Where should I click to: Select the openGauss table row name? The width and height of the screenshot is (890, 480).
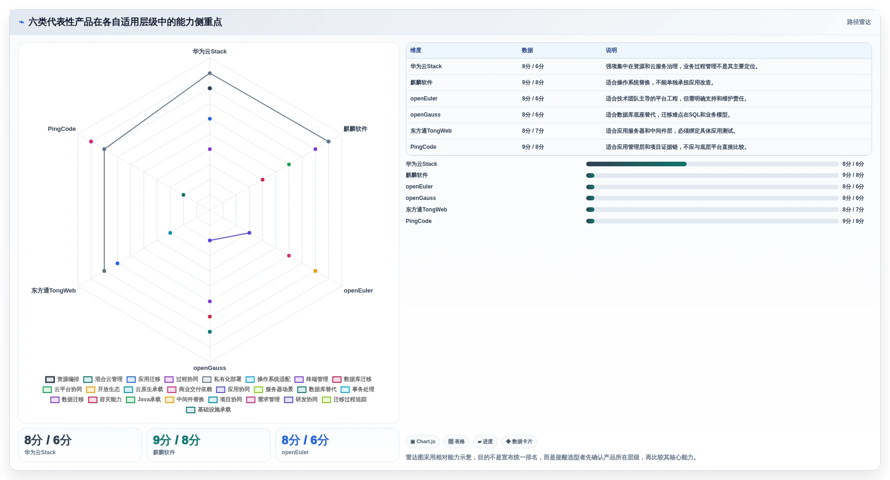point(425,115)
